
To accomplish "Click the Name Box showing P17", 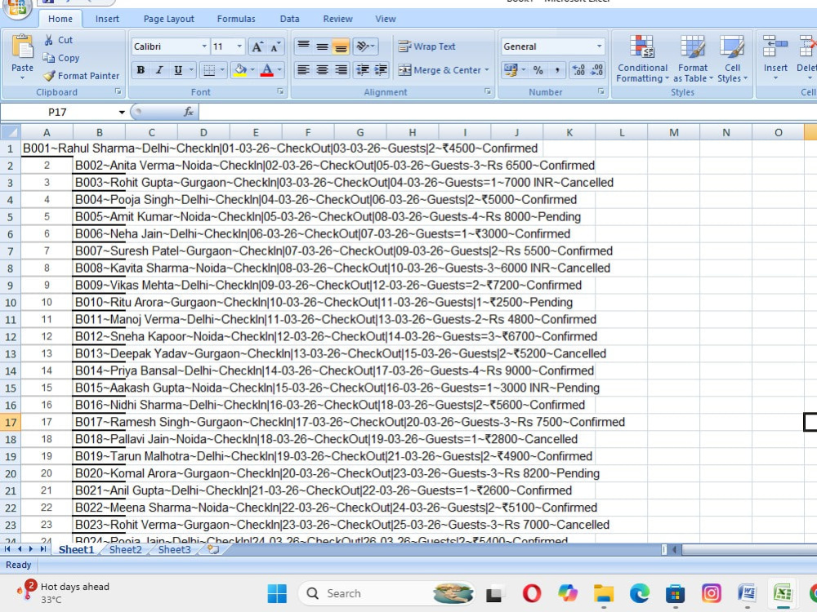I will point(58,112).
